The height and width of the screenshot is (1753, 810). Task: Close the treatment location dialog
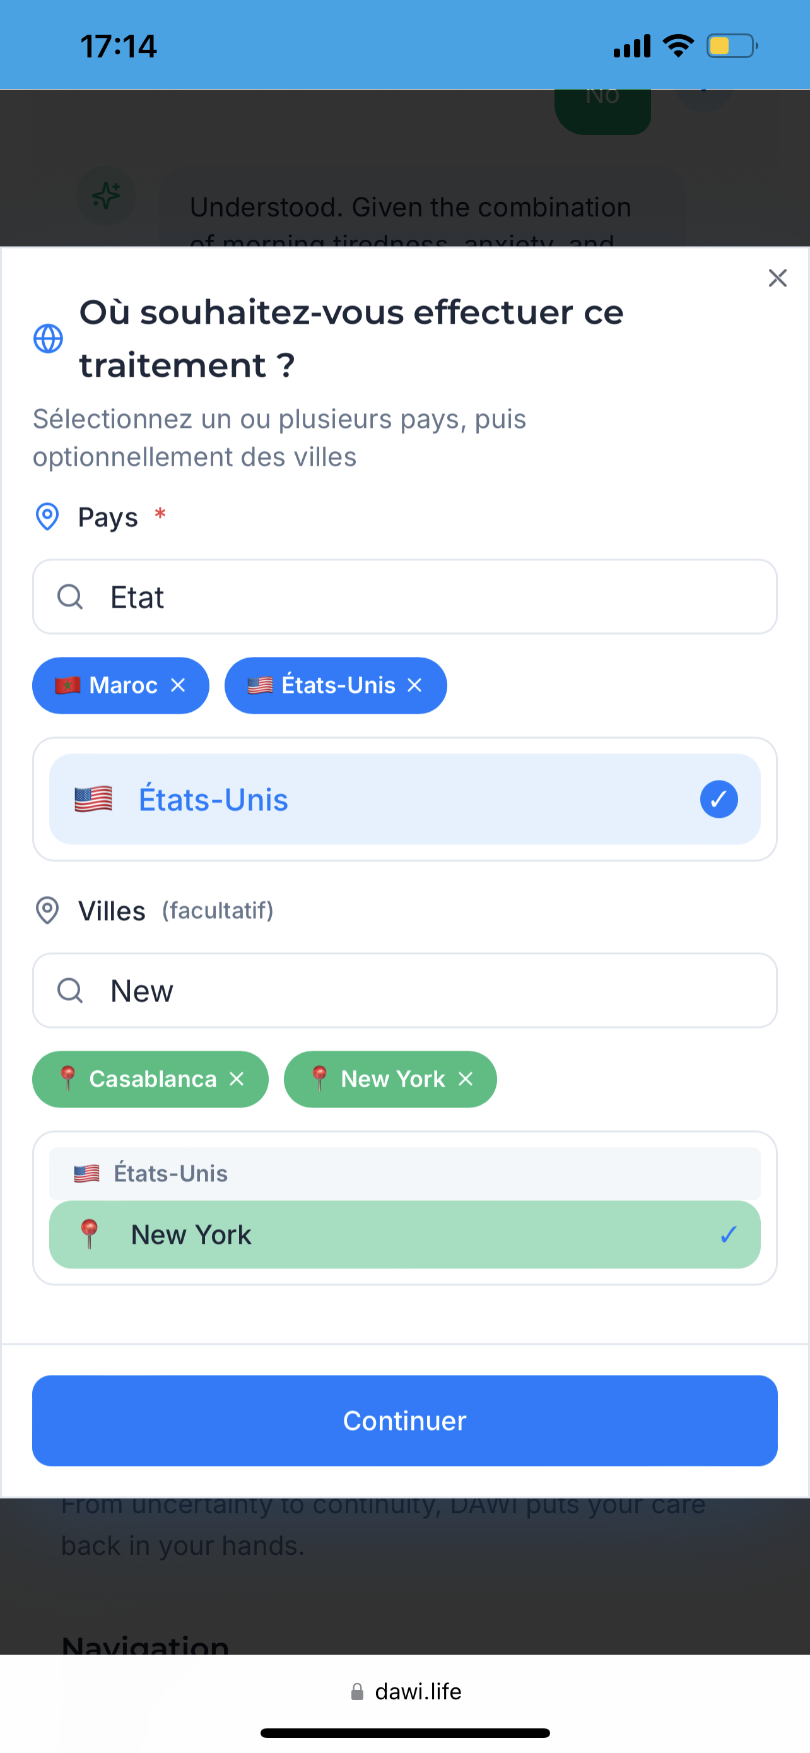pos(777,278)
